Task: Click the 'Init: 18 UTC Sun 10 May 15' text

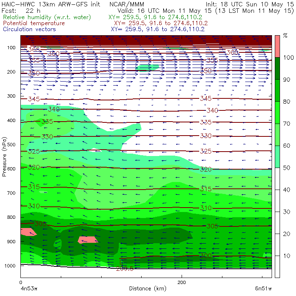Action: tap(250, 4)
